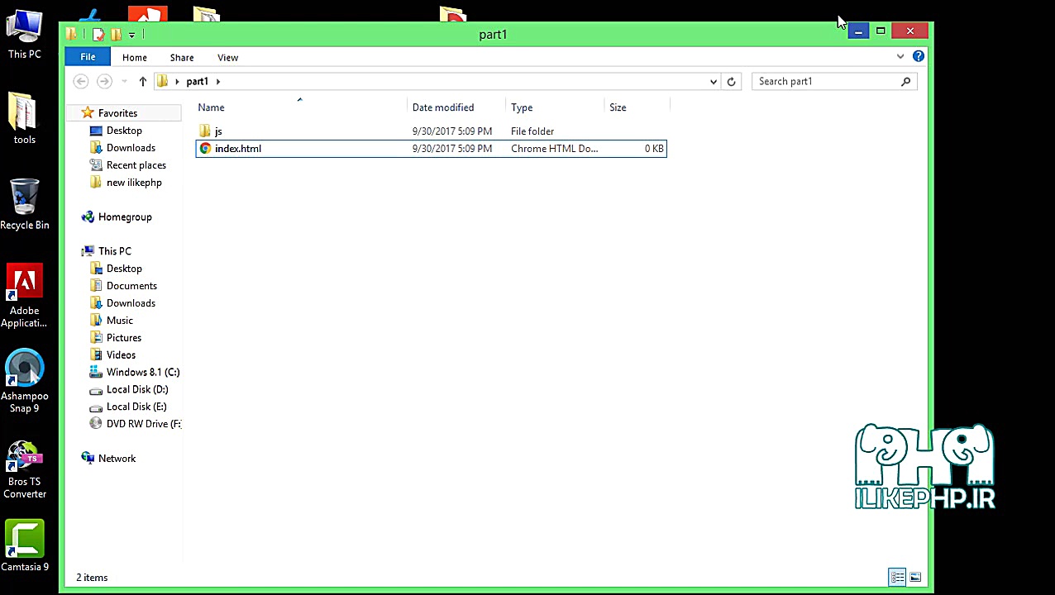Viewport: 1055px width, 595px height.
Task: Open the Videos folder
Action: coord(121,355)
